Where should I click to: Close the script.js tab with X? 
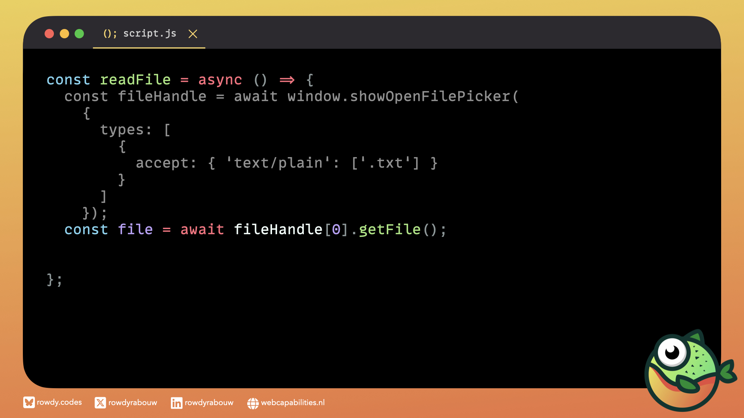click(x=193, y=34)
